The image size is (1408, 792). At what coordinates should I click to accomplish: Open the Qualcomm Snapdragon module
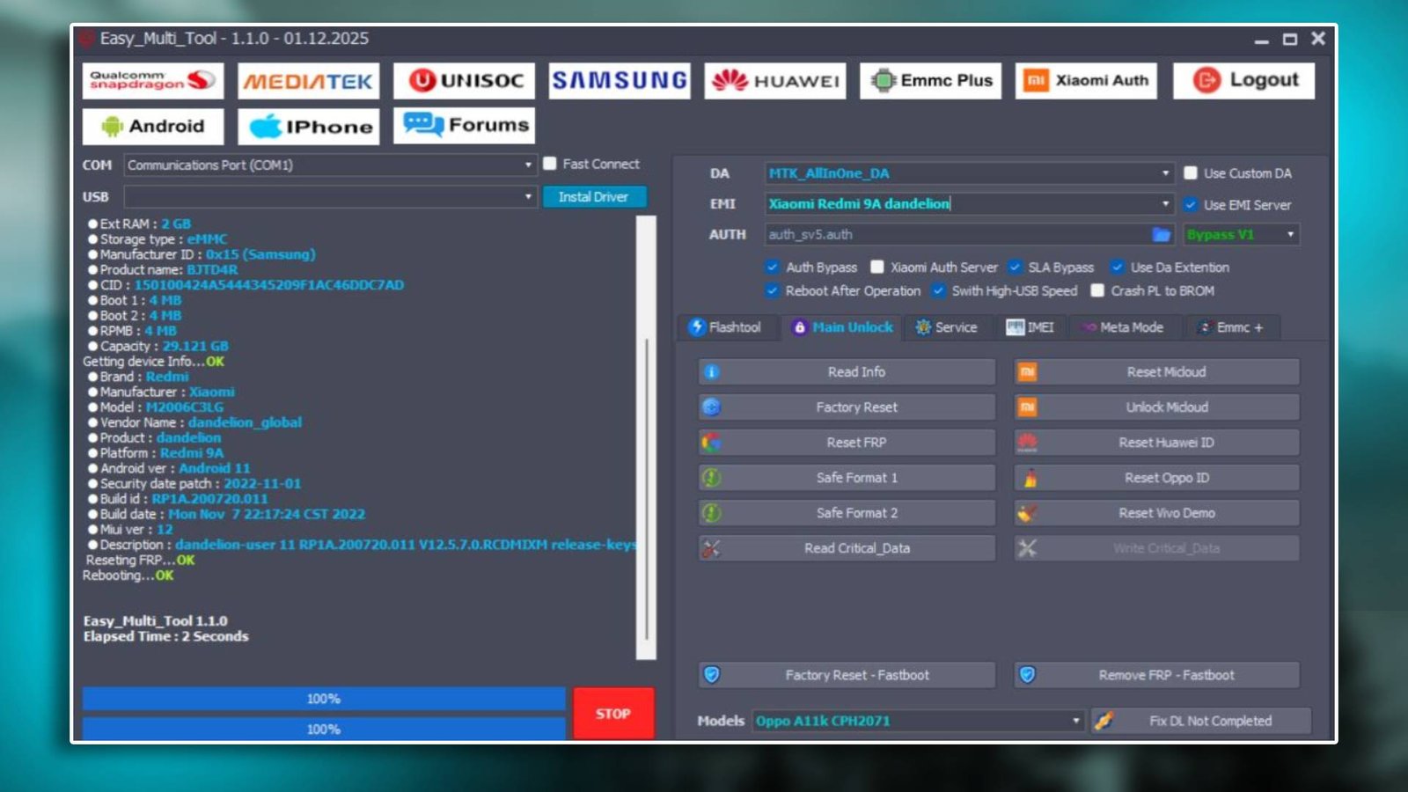[x=152, y=80]
